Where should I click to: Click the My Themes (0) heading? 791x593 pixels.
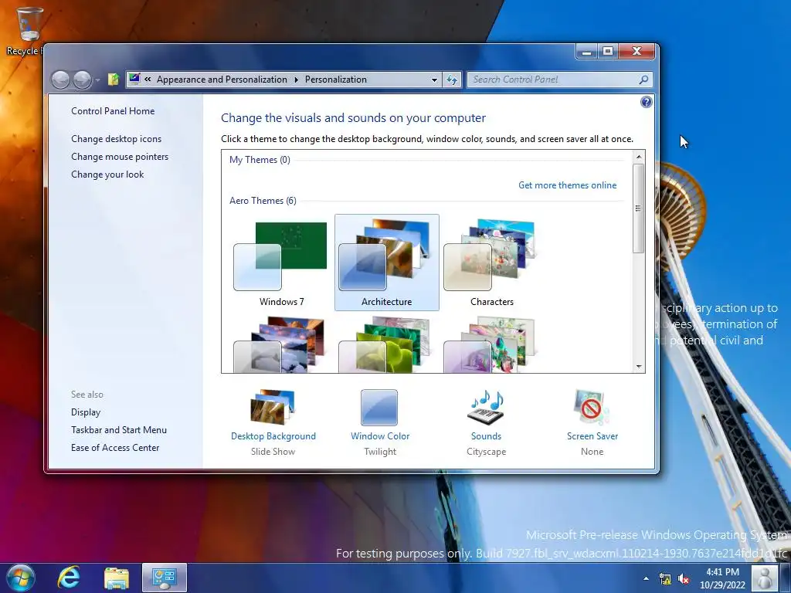coord(260,160)
